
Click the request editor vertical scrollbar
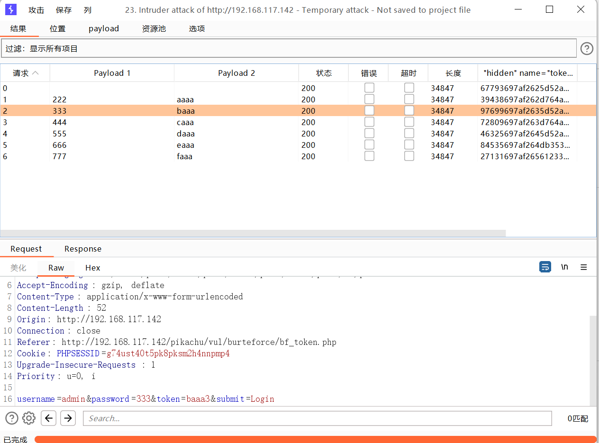point(593,361)
